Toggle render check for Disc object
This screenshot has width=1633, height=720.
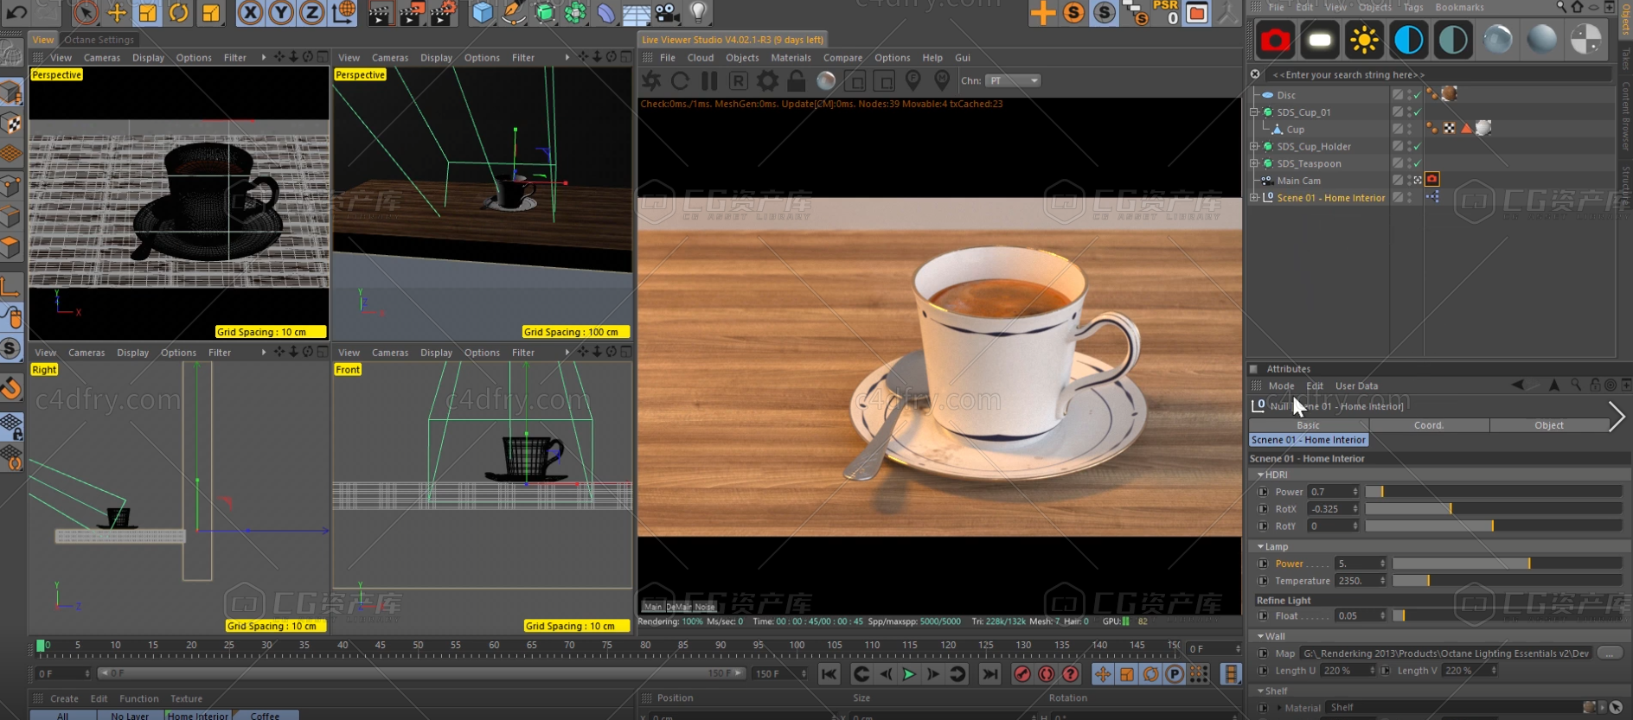(1417, 95)
